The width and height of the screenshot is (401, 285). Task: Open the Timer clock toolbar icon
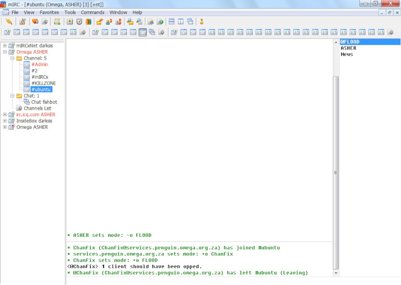coord(79,22)
